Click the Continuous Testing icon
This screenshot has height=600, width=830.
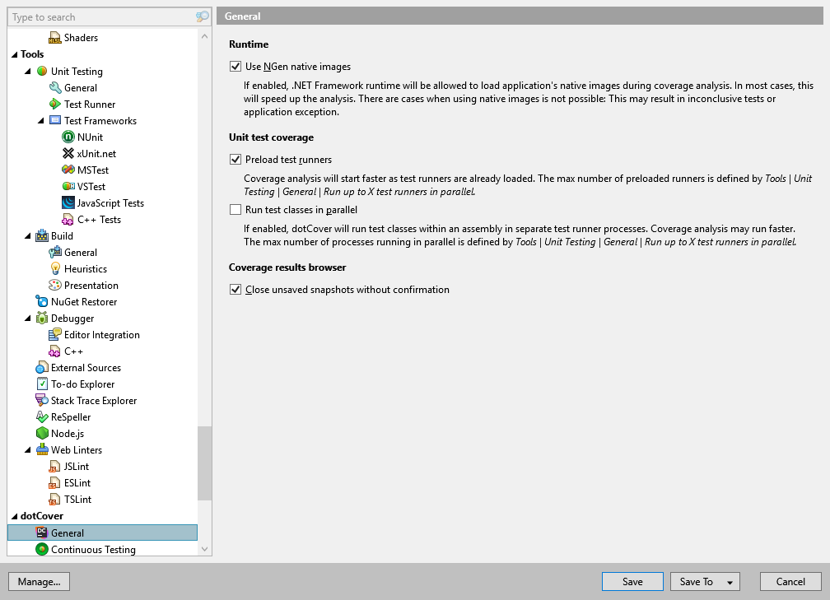click(x=42, y=549)
